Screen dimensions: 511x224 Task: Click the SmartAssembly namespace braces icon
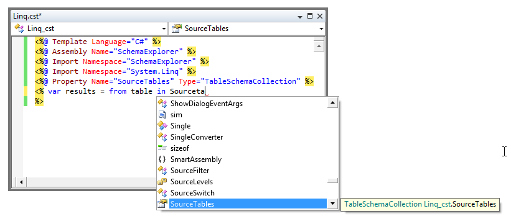pos(162,159)
